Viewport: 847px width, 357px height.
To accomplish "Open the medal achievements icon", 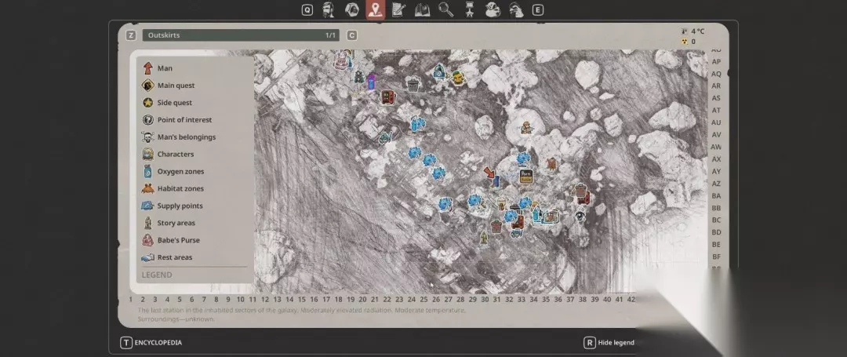I will coord(470,9).
